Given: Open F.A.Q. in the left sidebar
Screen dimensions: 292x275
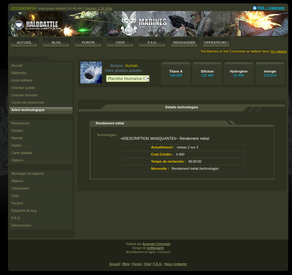Looking at the screenshot, I should [41, 218].
